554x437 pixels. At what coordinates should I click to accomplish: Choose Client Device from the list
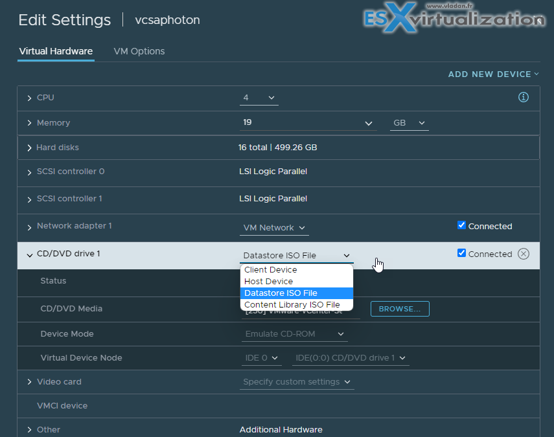[296, 270]
